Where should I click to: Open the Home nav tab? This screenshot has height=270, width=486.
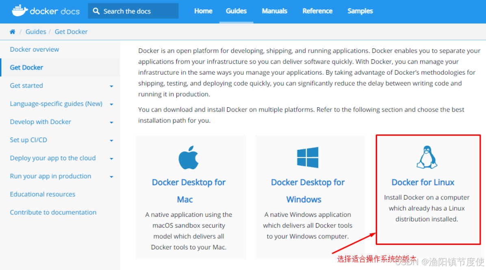pos(203,11)
